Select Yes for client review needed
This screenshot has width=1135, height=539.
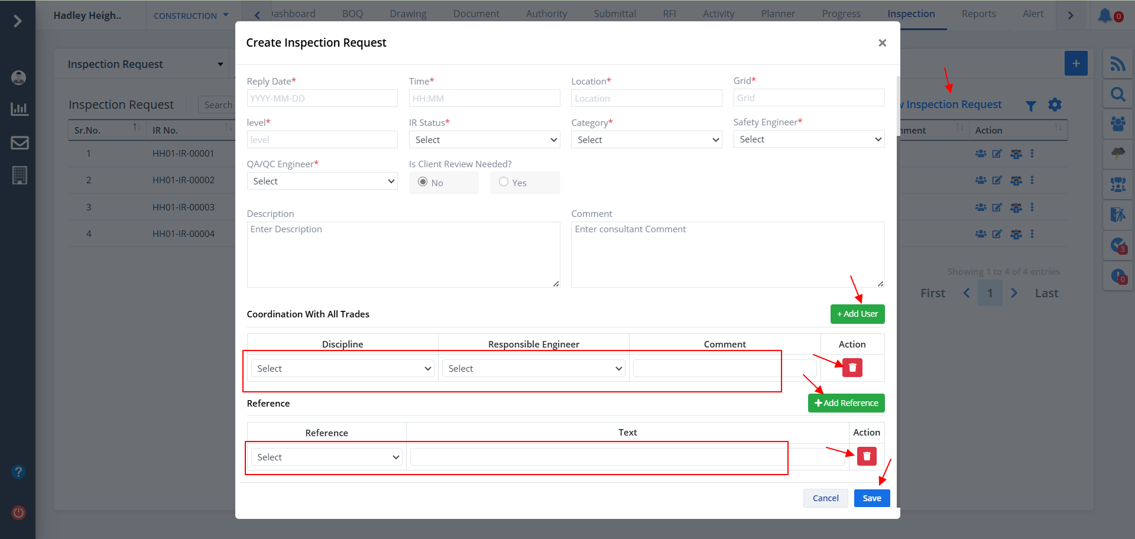coord(504,182)
